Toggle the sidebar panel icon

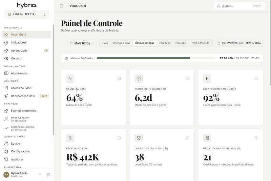tap(61, 6)
